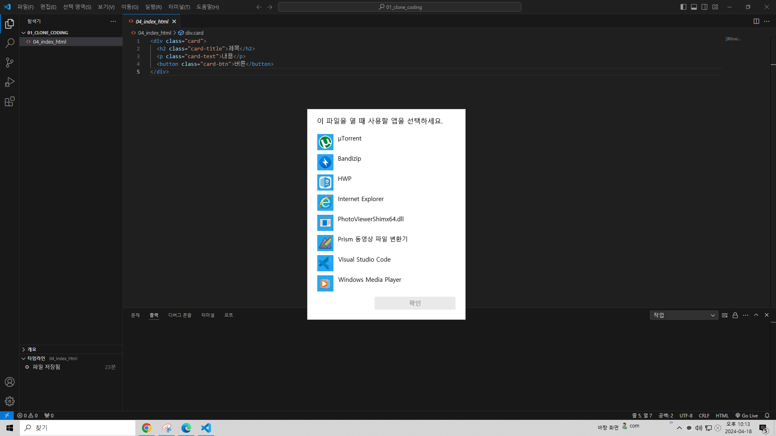Split the editor to the right
Image resolution: width=776 pixels, height=436 pixels.
pyautogui.click(x=756, y=21)
